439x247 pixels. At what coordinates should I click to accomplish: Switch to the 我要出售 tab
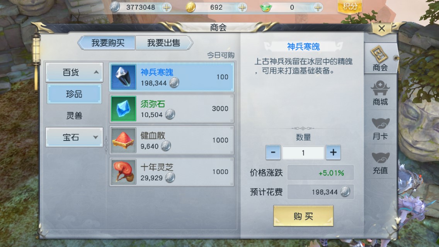point(164,43)
